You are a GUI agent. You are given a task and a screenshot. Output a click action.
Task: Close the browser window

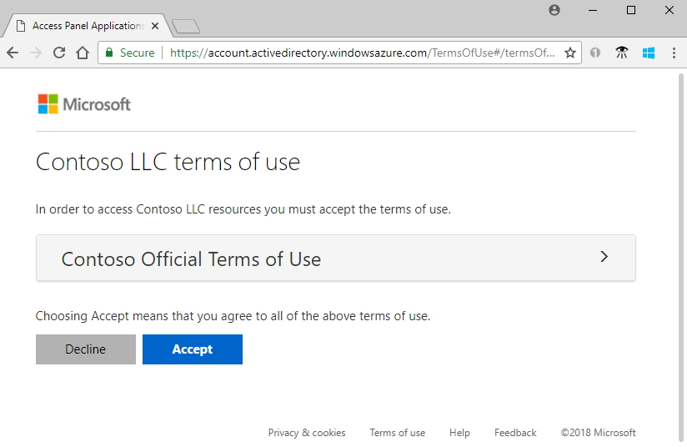coord(669,10)
